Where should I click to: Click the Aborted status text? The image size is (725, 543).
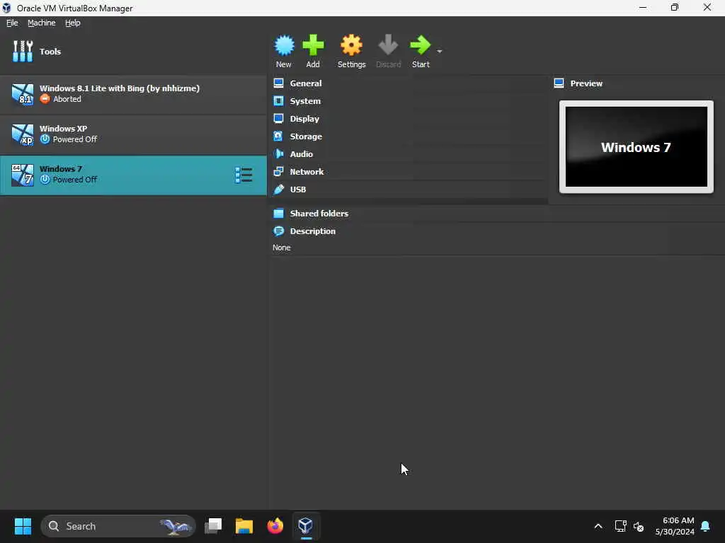[67, 99]
